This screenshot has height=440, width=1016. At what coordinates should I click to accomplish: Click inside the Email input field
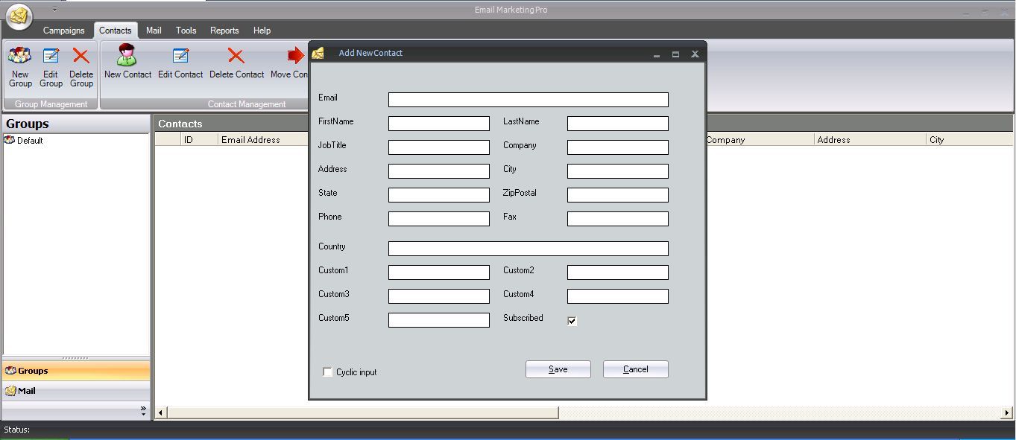[527, 98]
